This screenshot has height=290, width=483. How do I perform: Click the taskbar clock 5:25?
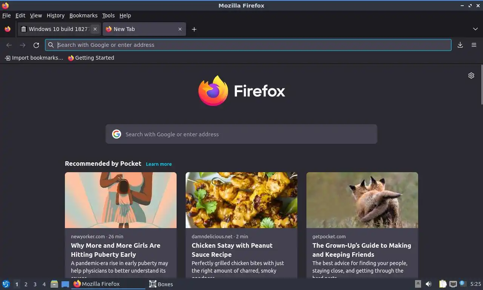475,284
